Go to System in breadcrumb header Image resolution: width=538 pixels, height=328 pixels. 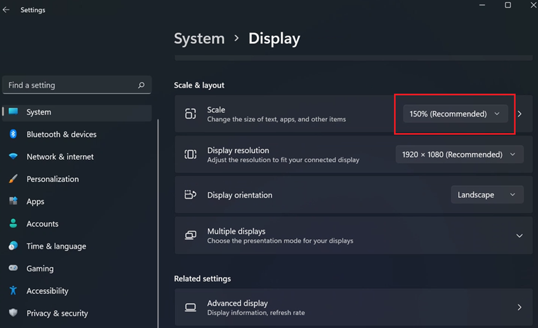(199, 39)
